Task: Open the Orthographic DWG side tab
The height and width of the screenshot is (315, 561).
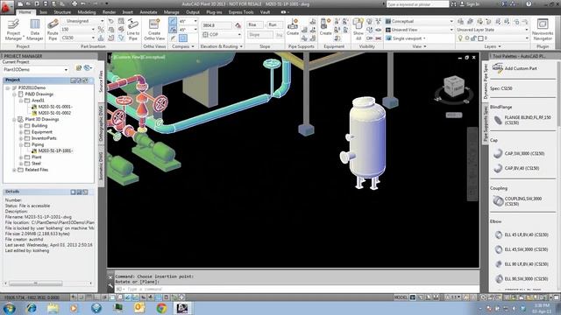Action: coord(102,123)
